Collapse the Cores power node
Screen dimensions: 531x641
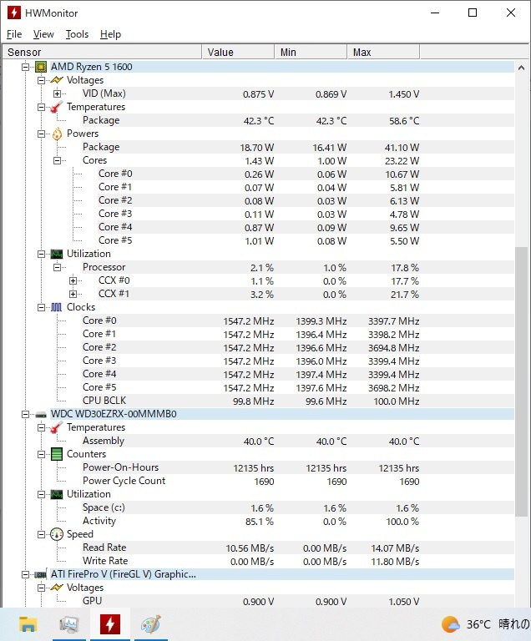point(57,160)
